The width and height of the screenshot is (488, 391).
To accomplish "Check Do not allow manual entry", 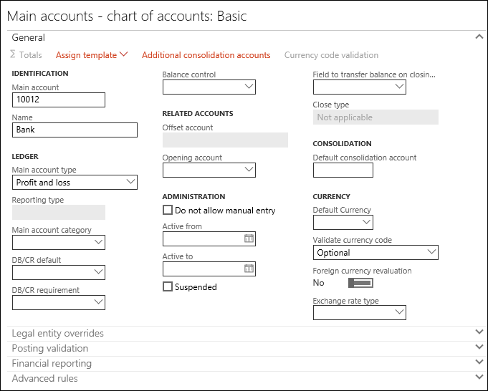I will click(x=168, y=211).
